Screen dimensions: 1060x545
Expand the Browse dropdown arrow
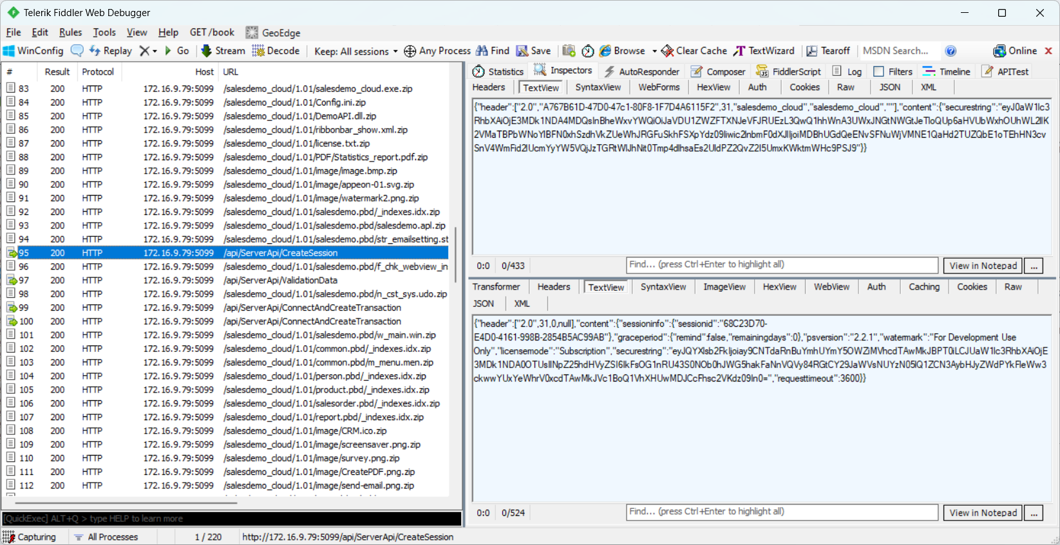coord(654,51)
